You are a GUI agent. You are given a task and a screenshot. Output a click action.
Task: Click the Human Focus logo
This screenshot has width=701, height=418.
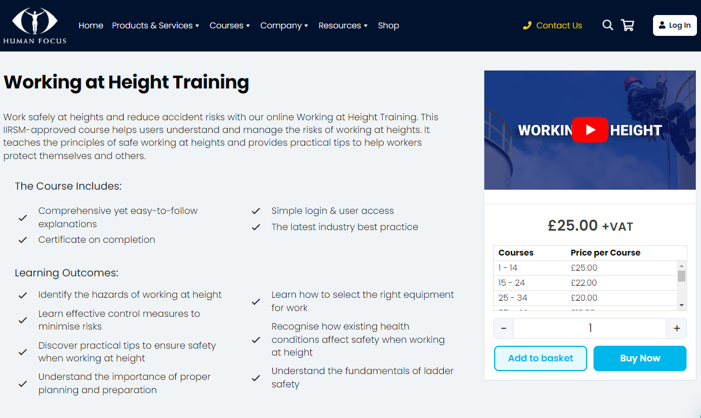pos(35,25)
